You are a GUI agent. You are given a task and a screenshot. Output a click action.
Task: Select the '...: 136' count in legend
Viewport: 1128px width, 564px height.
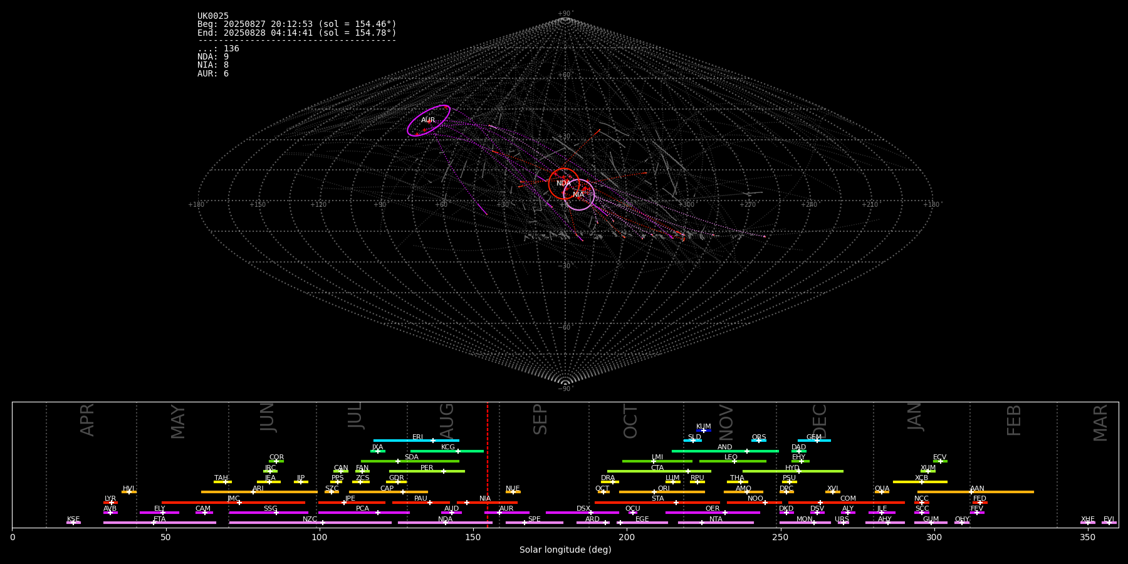pos(218,49)
